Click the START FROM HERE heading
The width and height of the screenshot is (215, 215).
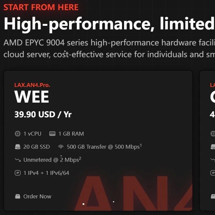41,7
